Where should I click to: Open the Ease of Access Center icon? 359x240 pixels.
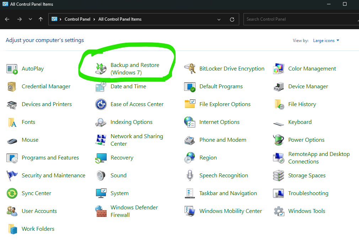(x=101, y=104)
